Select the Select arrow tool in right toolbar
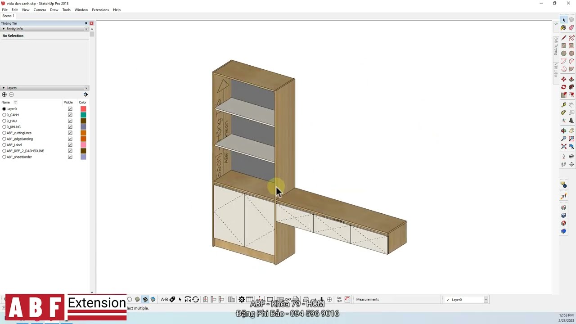This screenshot has width=576, height=324. tap(564, 20)
